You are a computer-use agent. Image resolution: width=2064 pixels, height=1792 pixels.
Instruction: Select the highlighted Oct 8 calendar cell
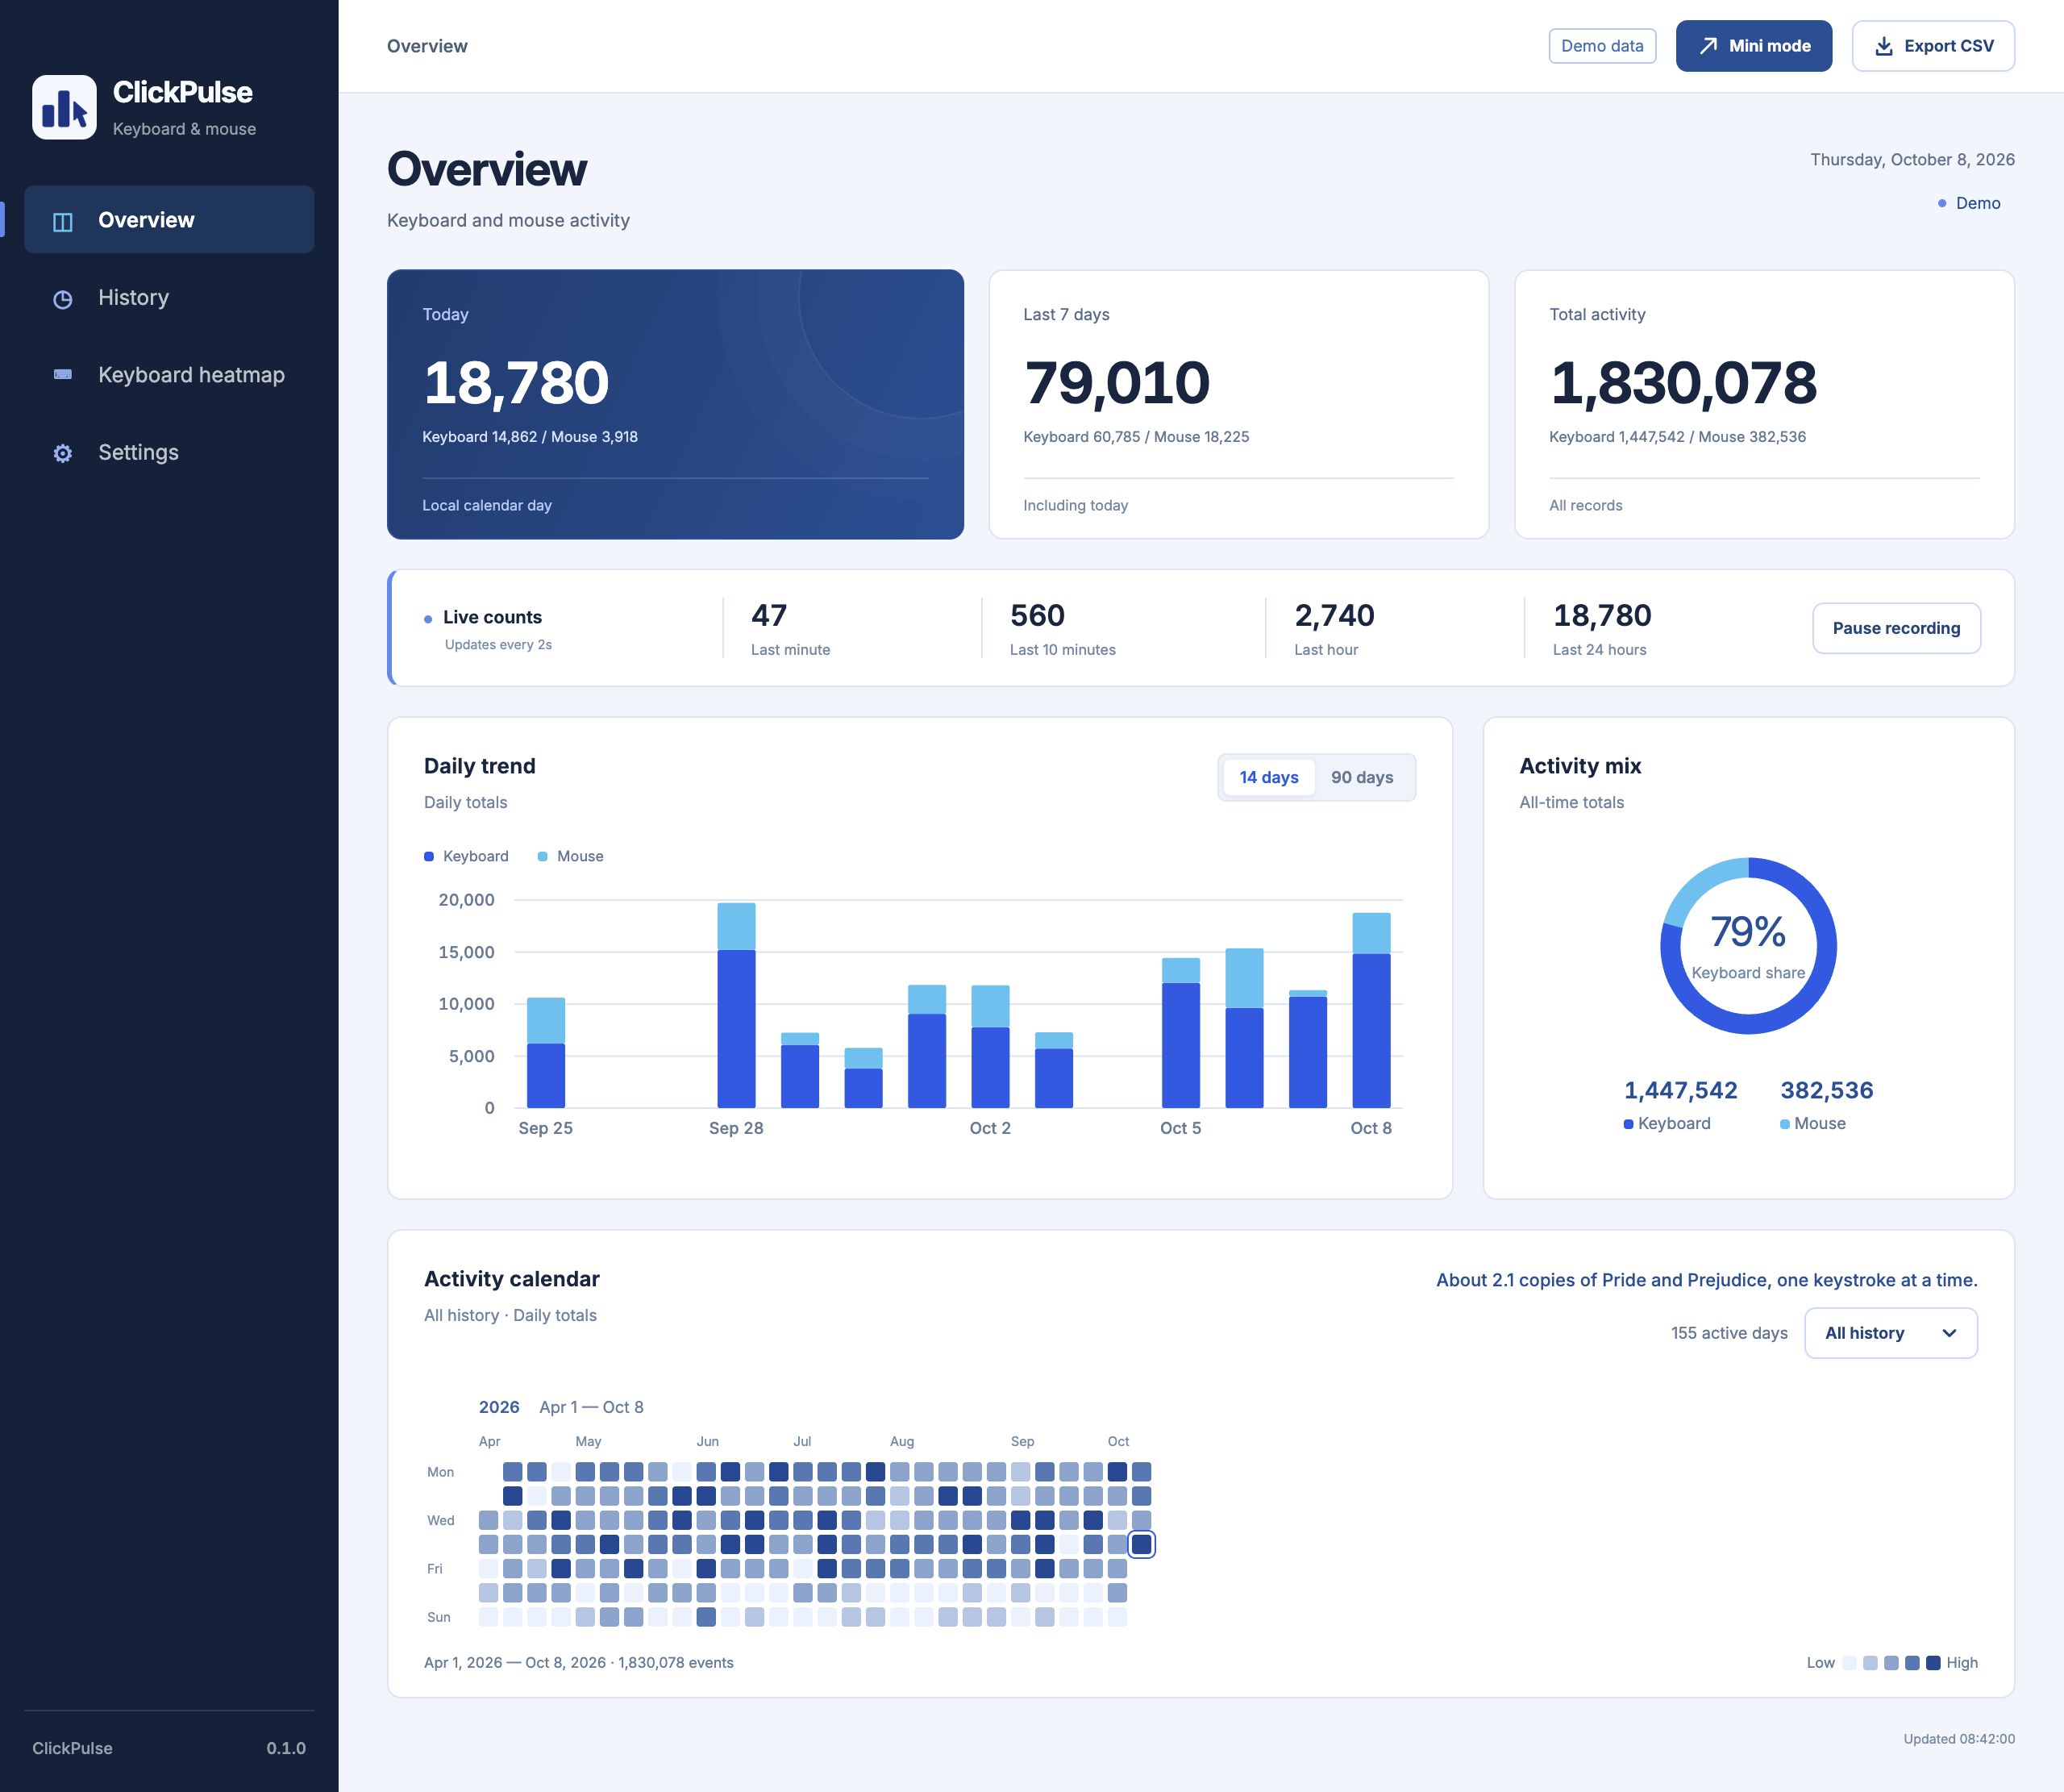[x=1142, y=1545]
